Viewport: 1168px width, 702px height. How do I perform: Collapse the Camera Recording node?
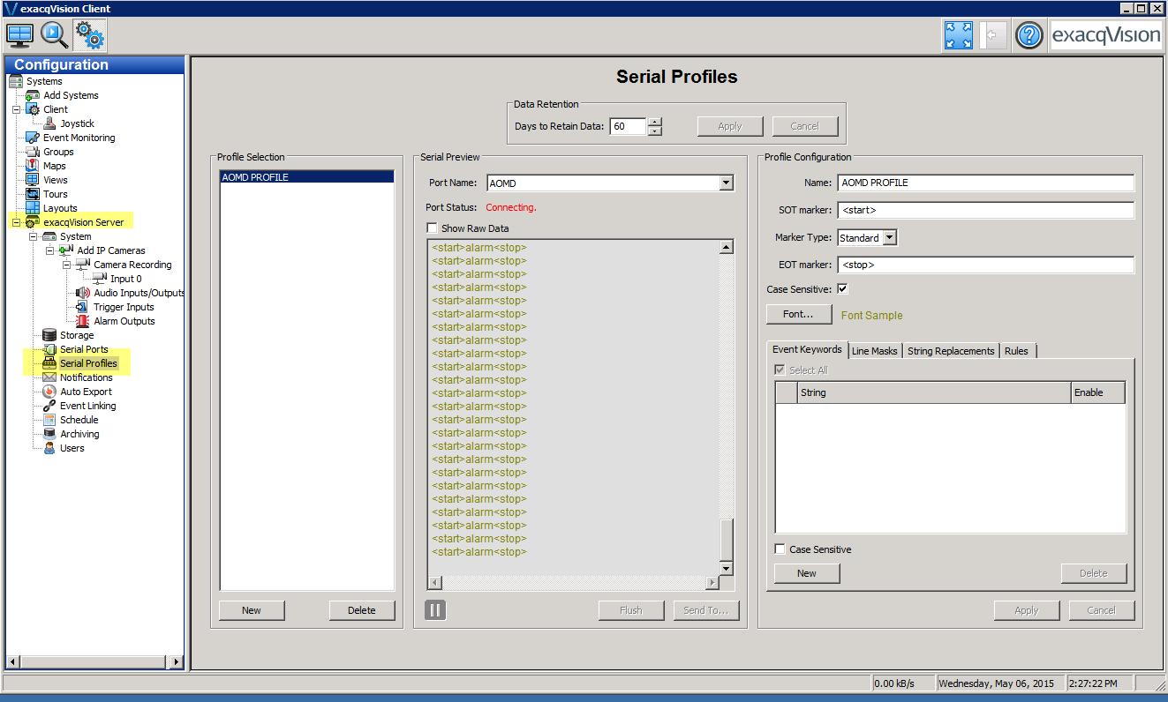pos(67,265)
